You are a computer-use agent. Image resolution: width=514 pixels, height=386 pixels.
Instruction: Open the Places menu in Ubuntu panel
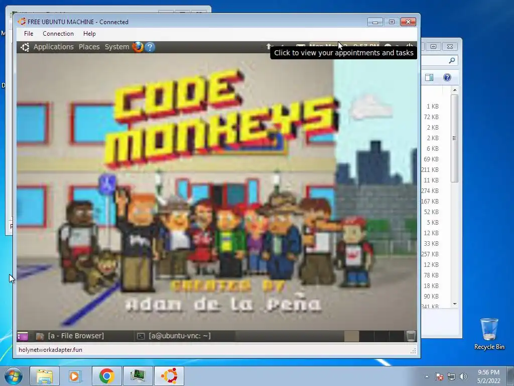(89, 47)
